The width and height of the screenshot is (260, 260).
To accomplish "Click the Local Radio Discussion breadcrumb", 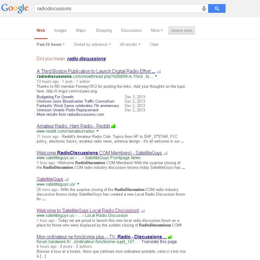I will click(x=106, y=216).
